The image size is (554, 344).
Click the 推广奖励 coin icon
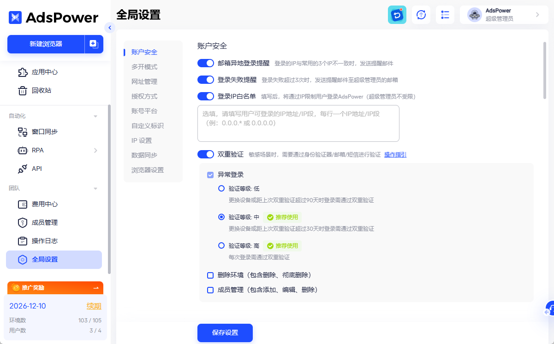click(16, 288)
